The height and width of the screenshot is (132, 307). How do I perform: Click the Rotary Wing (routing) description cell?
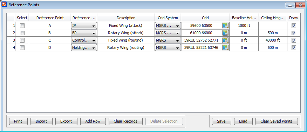pyautogui.click(x=126, y=47)
